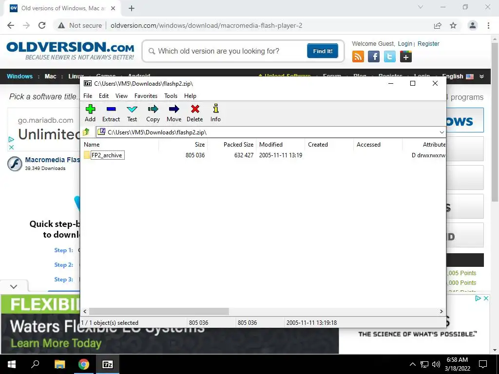The image size is (499, 374).
Task: Click the Macromedia Flash title link
Action: [x=52, y=160]
